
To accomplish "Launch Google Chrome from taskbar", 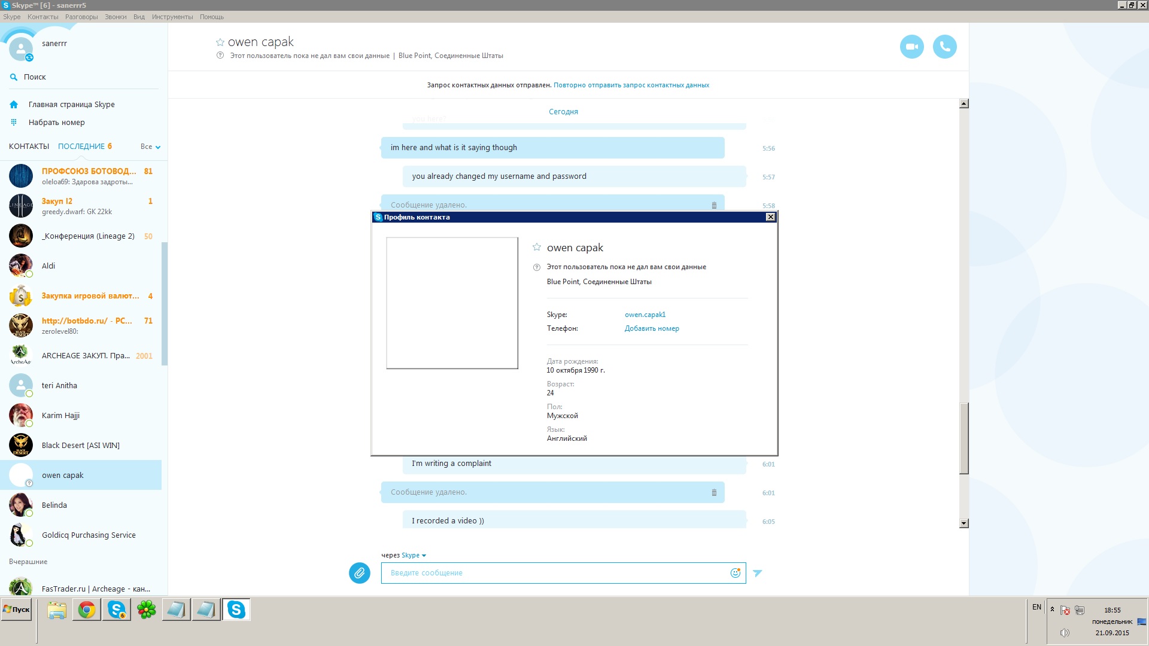I will (x=87, y=610).
